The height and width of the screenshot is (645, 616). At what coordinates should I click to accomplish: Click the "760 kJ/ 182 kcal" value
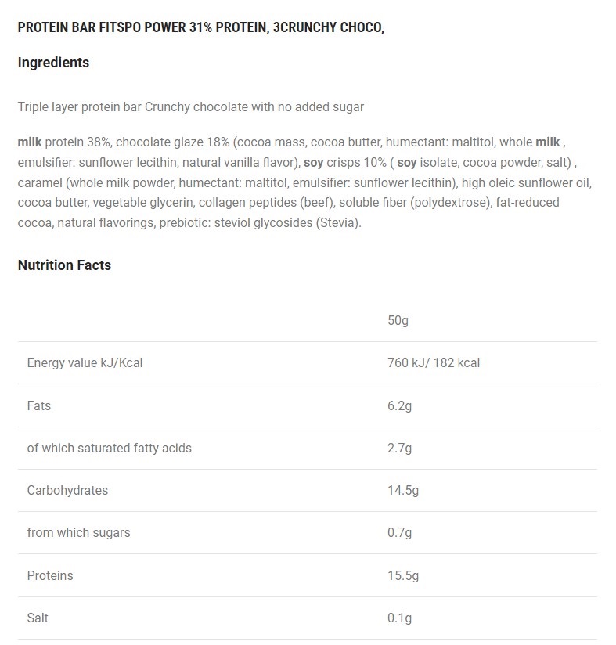click(434, 363)
